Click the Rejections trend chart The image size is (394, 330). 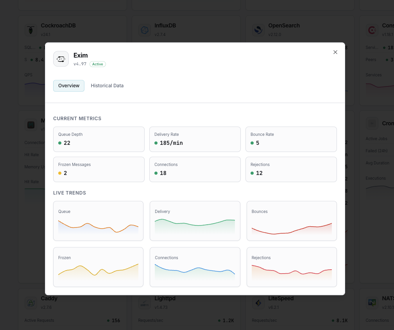click(x=292, y=267)
